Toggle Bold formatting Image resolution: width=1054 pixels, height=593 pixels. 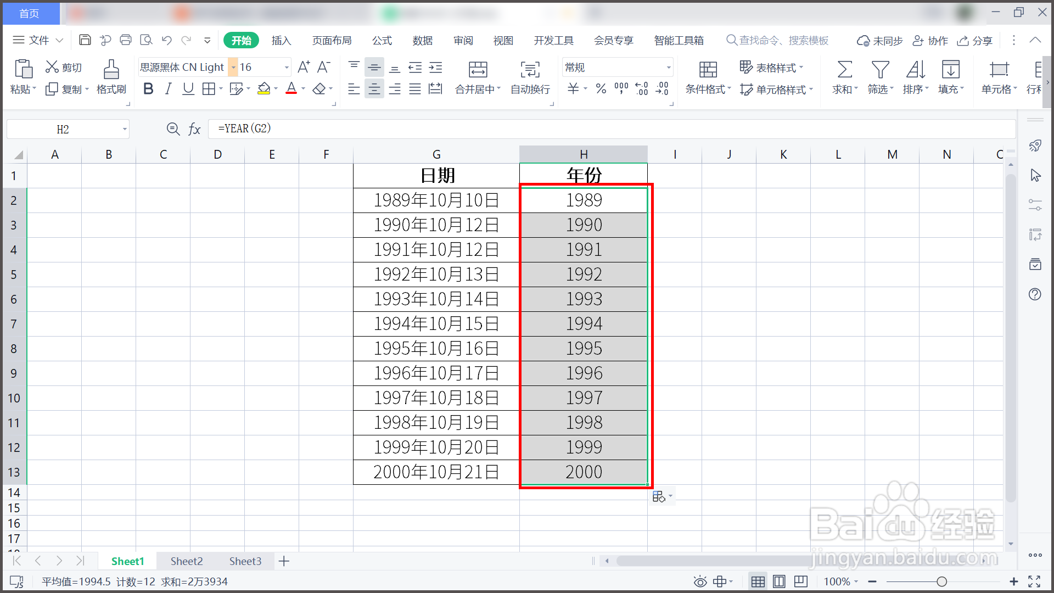click(148, 89)
